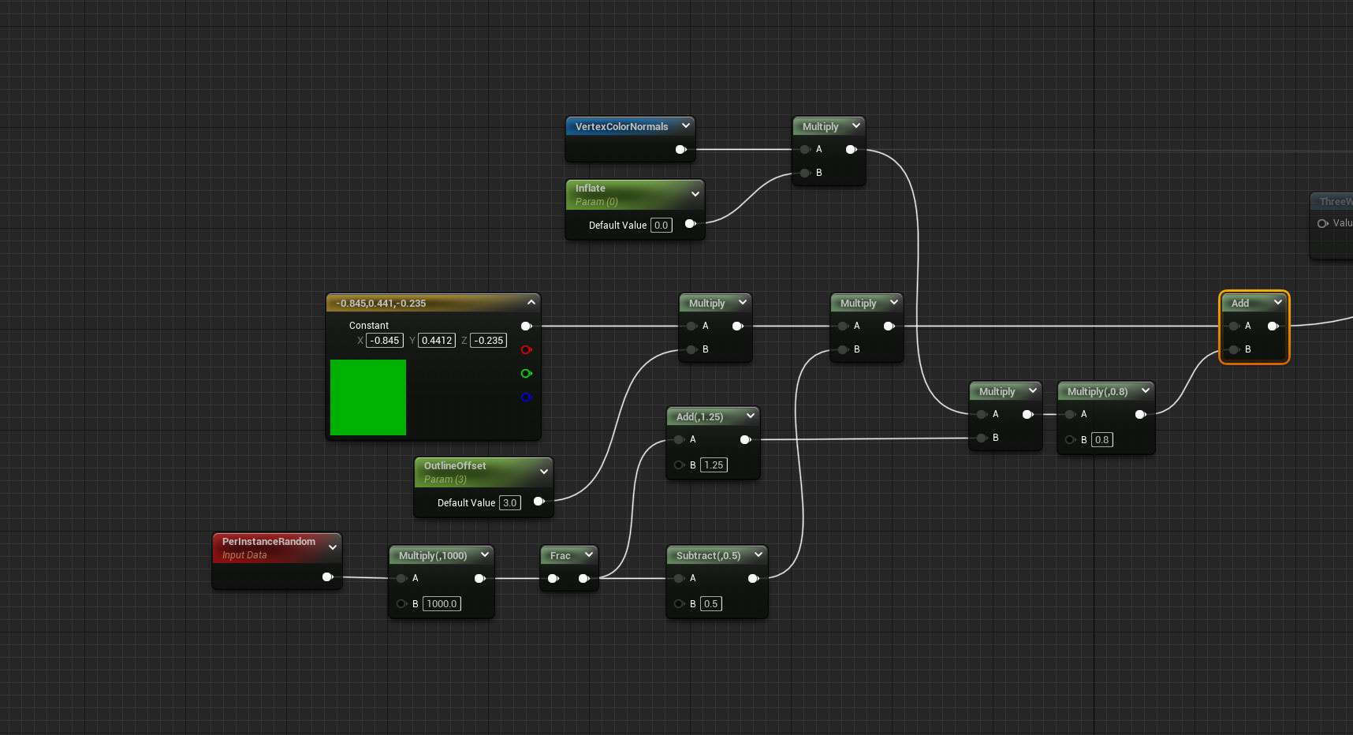This screenshot has width=1353, height=735.
Task: Click the blue channel pin of Constant node
Action: click(526, 397)
